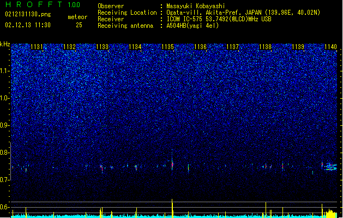The height and width of the screenshot is (218, 343).
Task: Click the 1137 time marker
Action: [x=232, y=46]
